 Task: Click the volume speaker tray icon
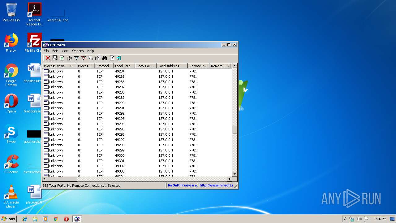(x=359, y=219)
